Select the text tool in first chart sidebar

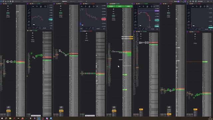point(29,19)
